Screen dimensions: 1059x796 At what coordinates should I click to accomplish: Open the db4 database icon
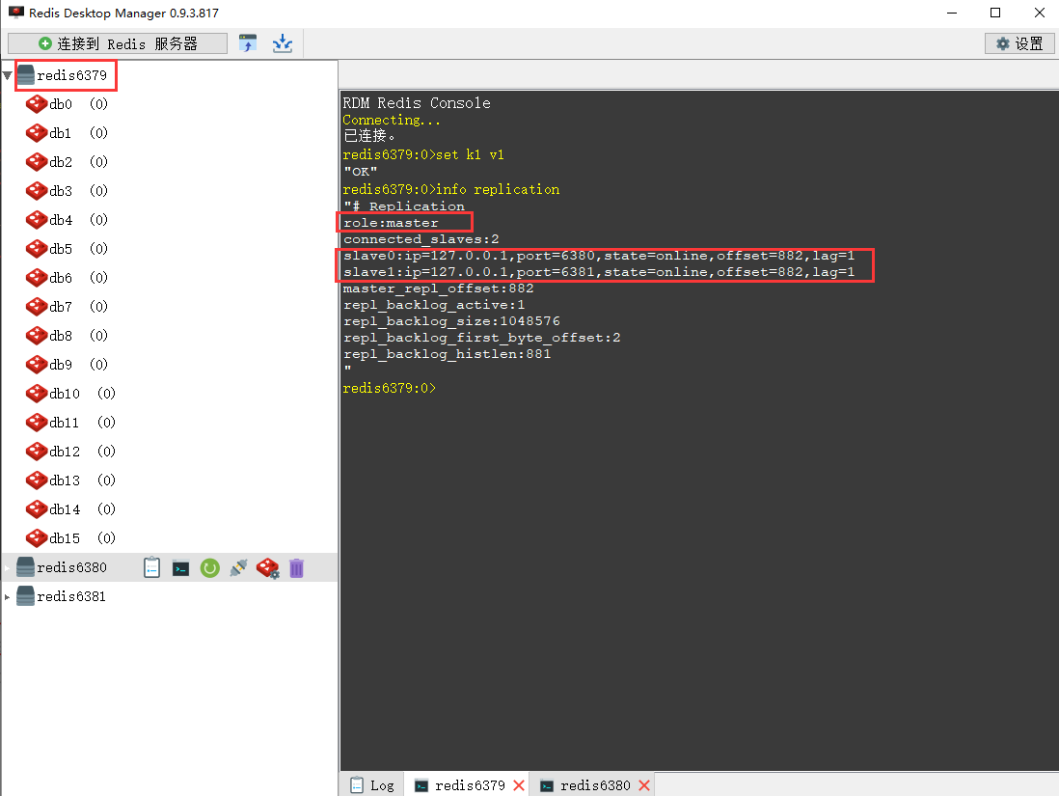coord(36,220)
